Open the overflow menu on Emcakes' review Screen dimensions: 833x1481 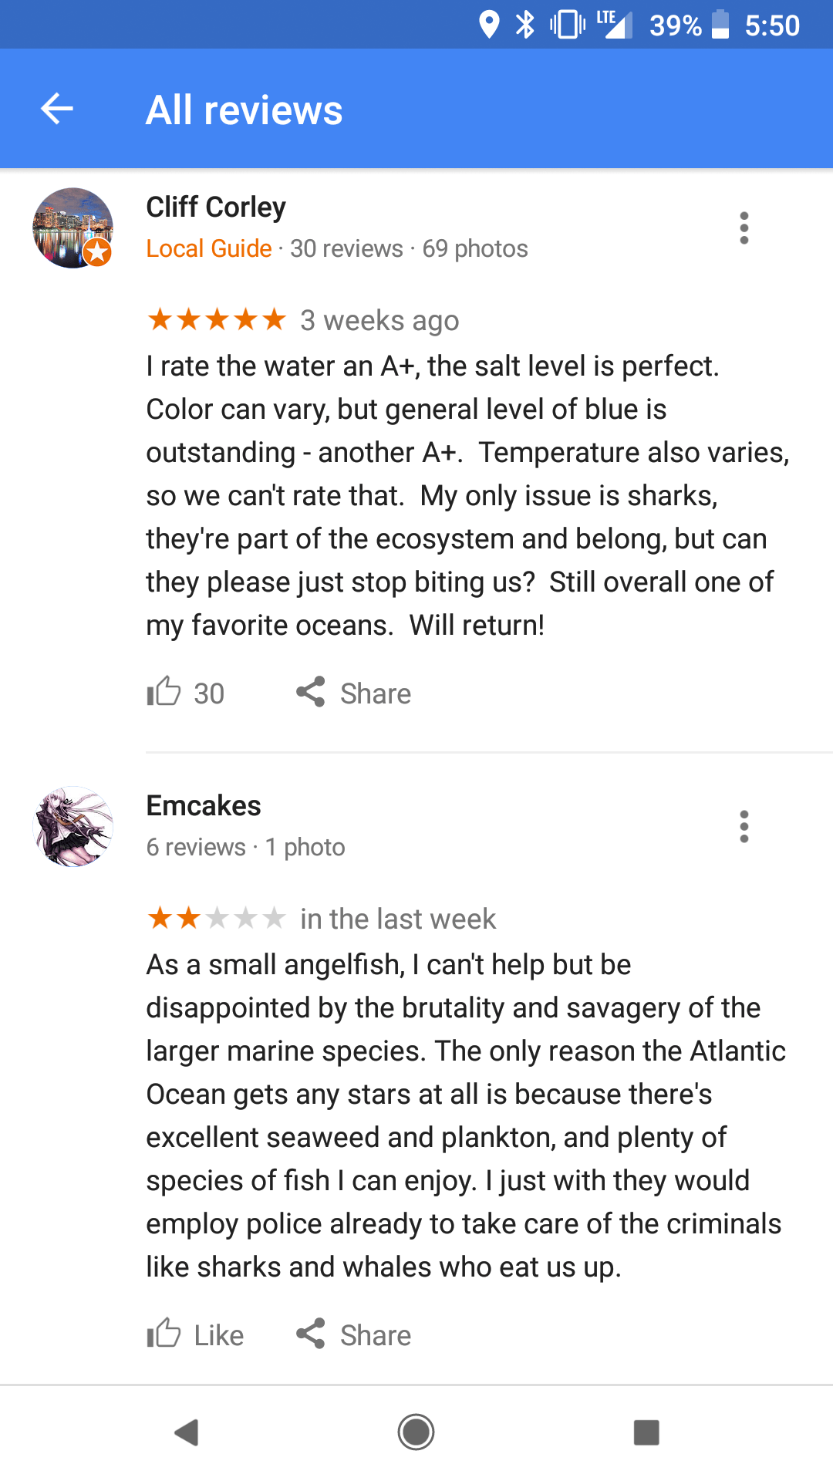pos(744,826)
